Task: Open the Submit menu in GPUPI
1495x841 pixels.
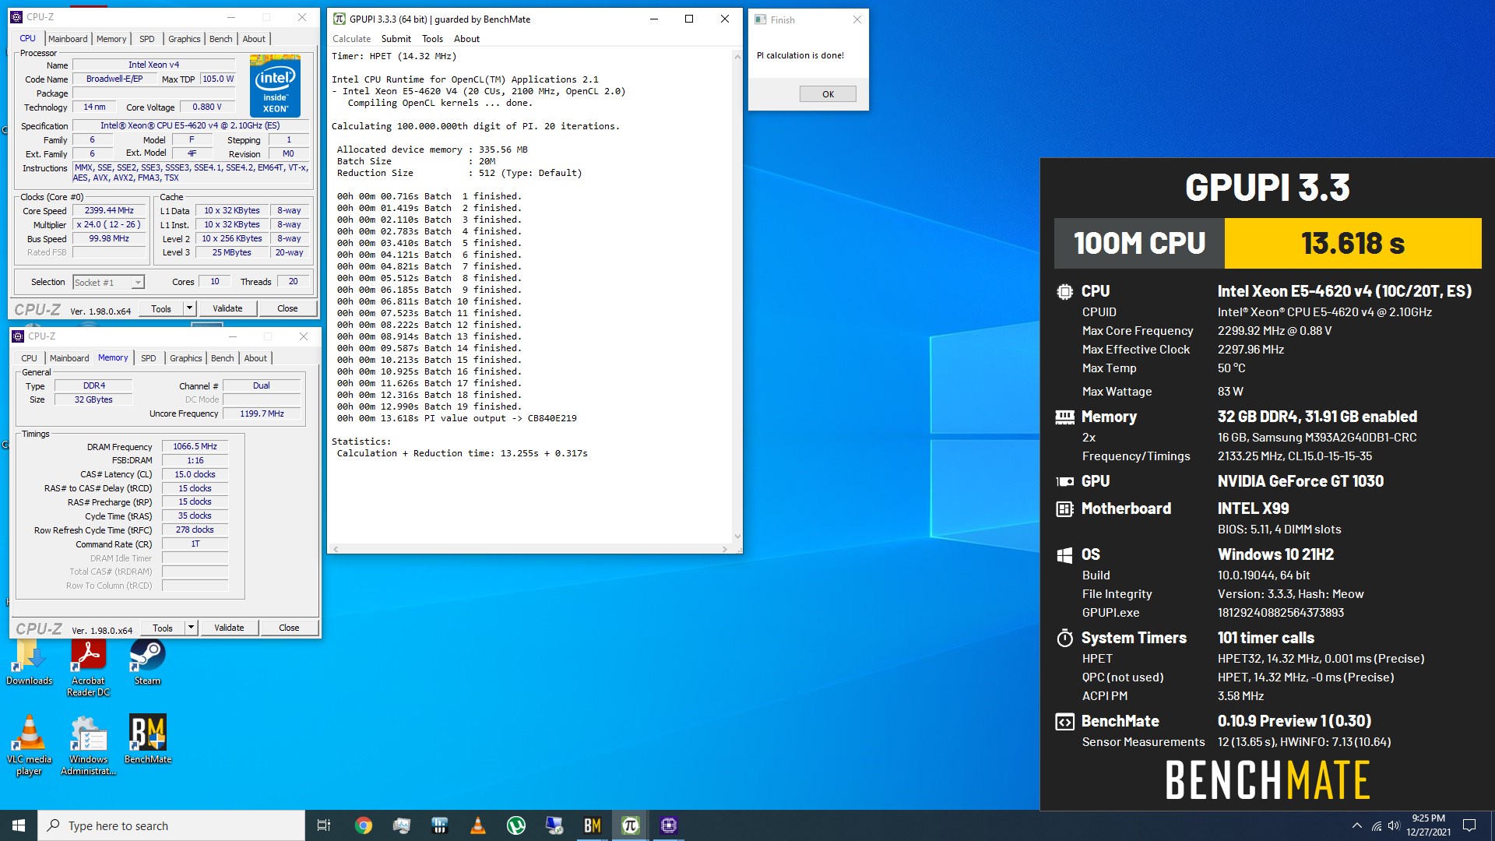Action: click(396, 39)
